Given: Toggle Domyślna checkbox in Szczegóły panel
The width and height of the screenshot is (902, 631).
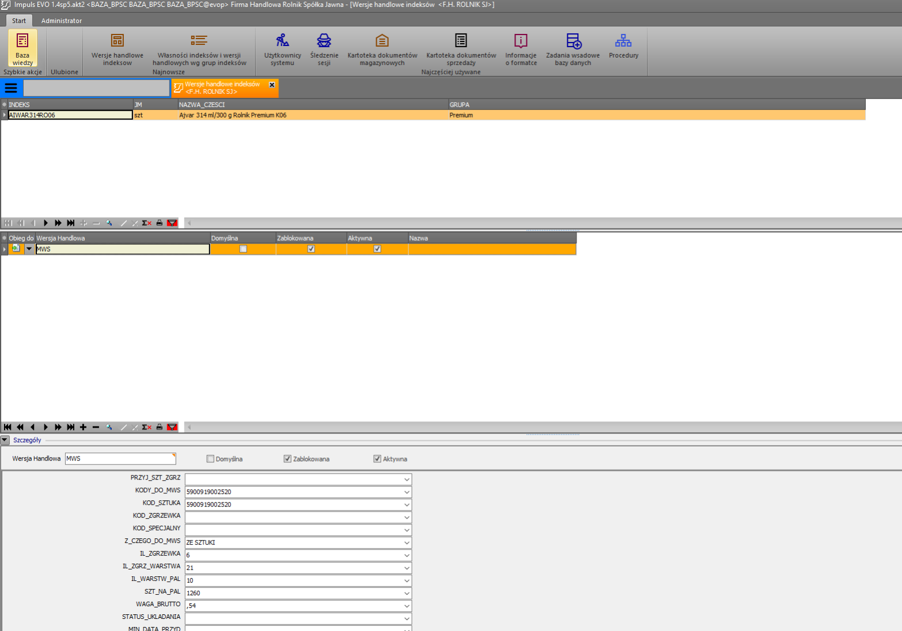Looking at the screenshot, I should click(x=210, y=459).
